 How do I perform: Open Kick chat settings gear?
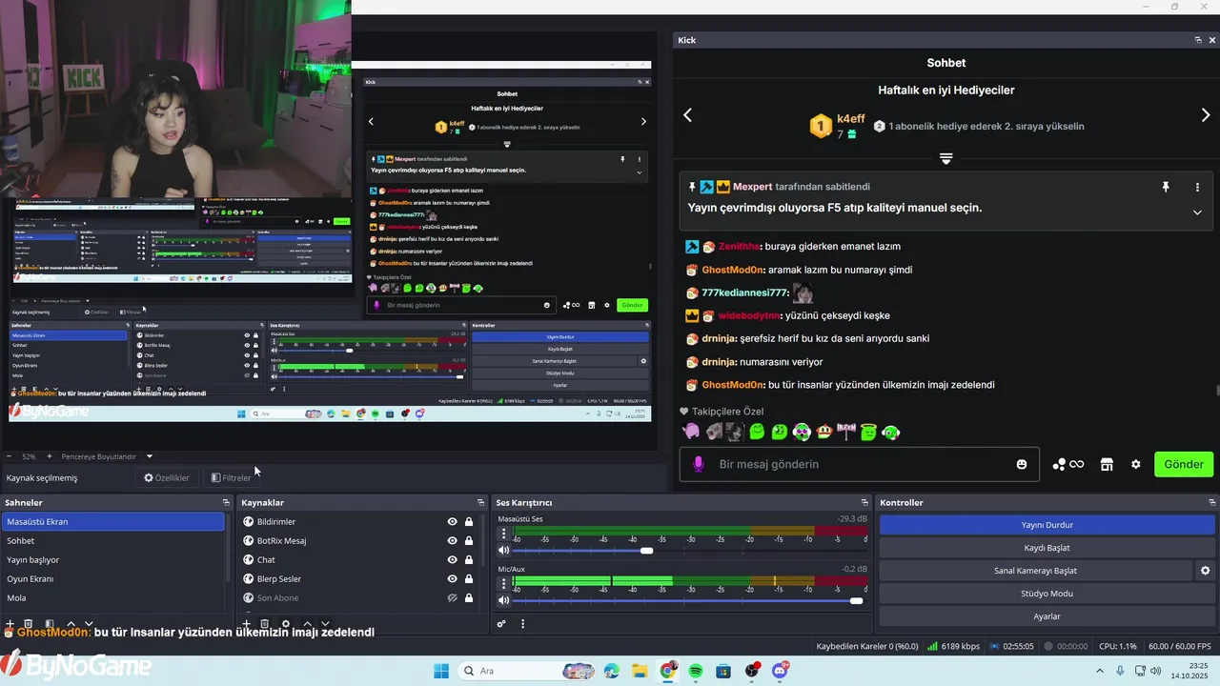[x=1136, y=464]
